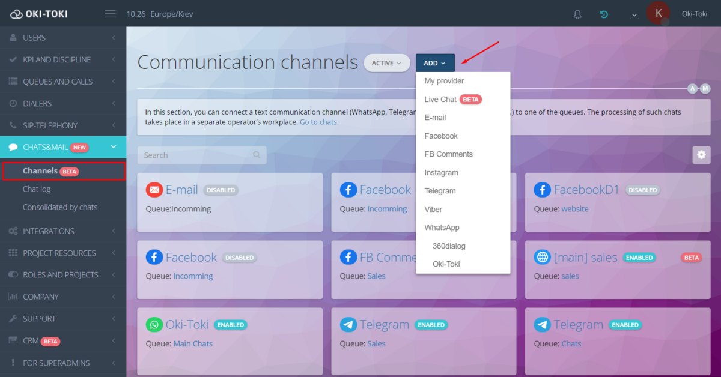Collapse the ADD dropdown button
Image resolution: width=721 pixels, height=377 pixels.
(434, 63)
